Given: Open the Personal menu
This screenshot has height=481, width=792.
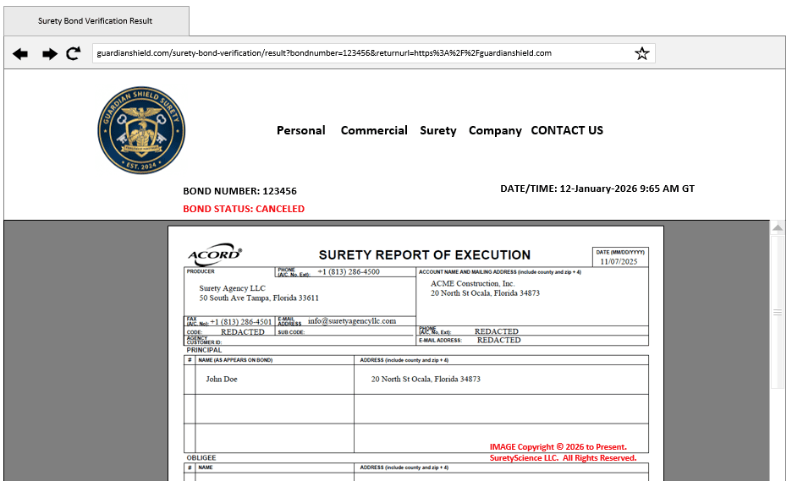Looking at the screenshot, I should point(300,130).
